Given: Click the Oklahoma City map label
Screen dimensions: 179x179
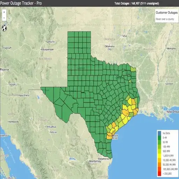Looking at the screenshot, I should point(109,48).
